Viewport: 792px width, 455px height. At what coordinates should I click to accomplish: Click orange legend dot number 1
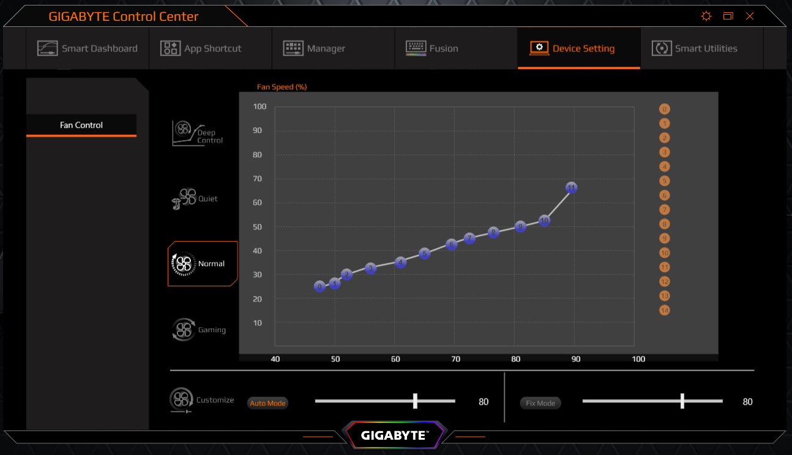665,124
